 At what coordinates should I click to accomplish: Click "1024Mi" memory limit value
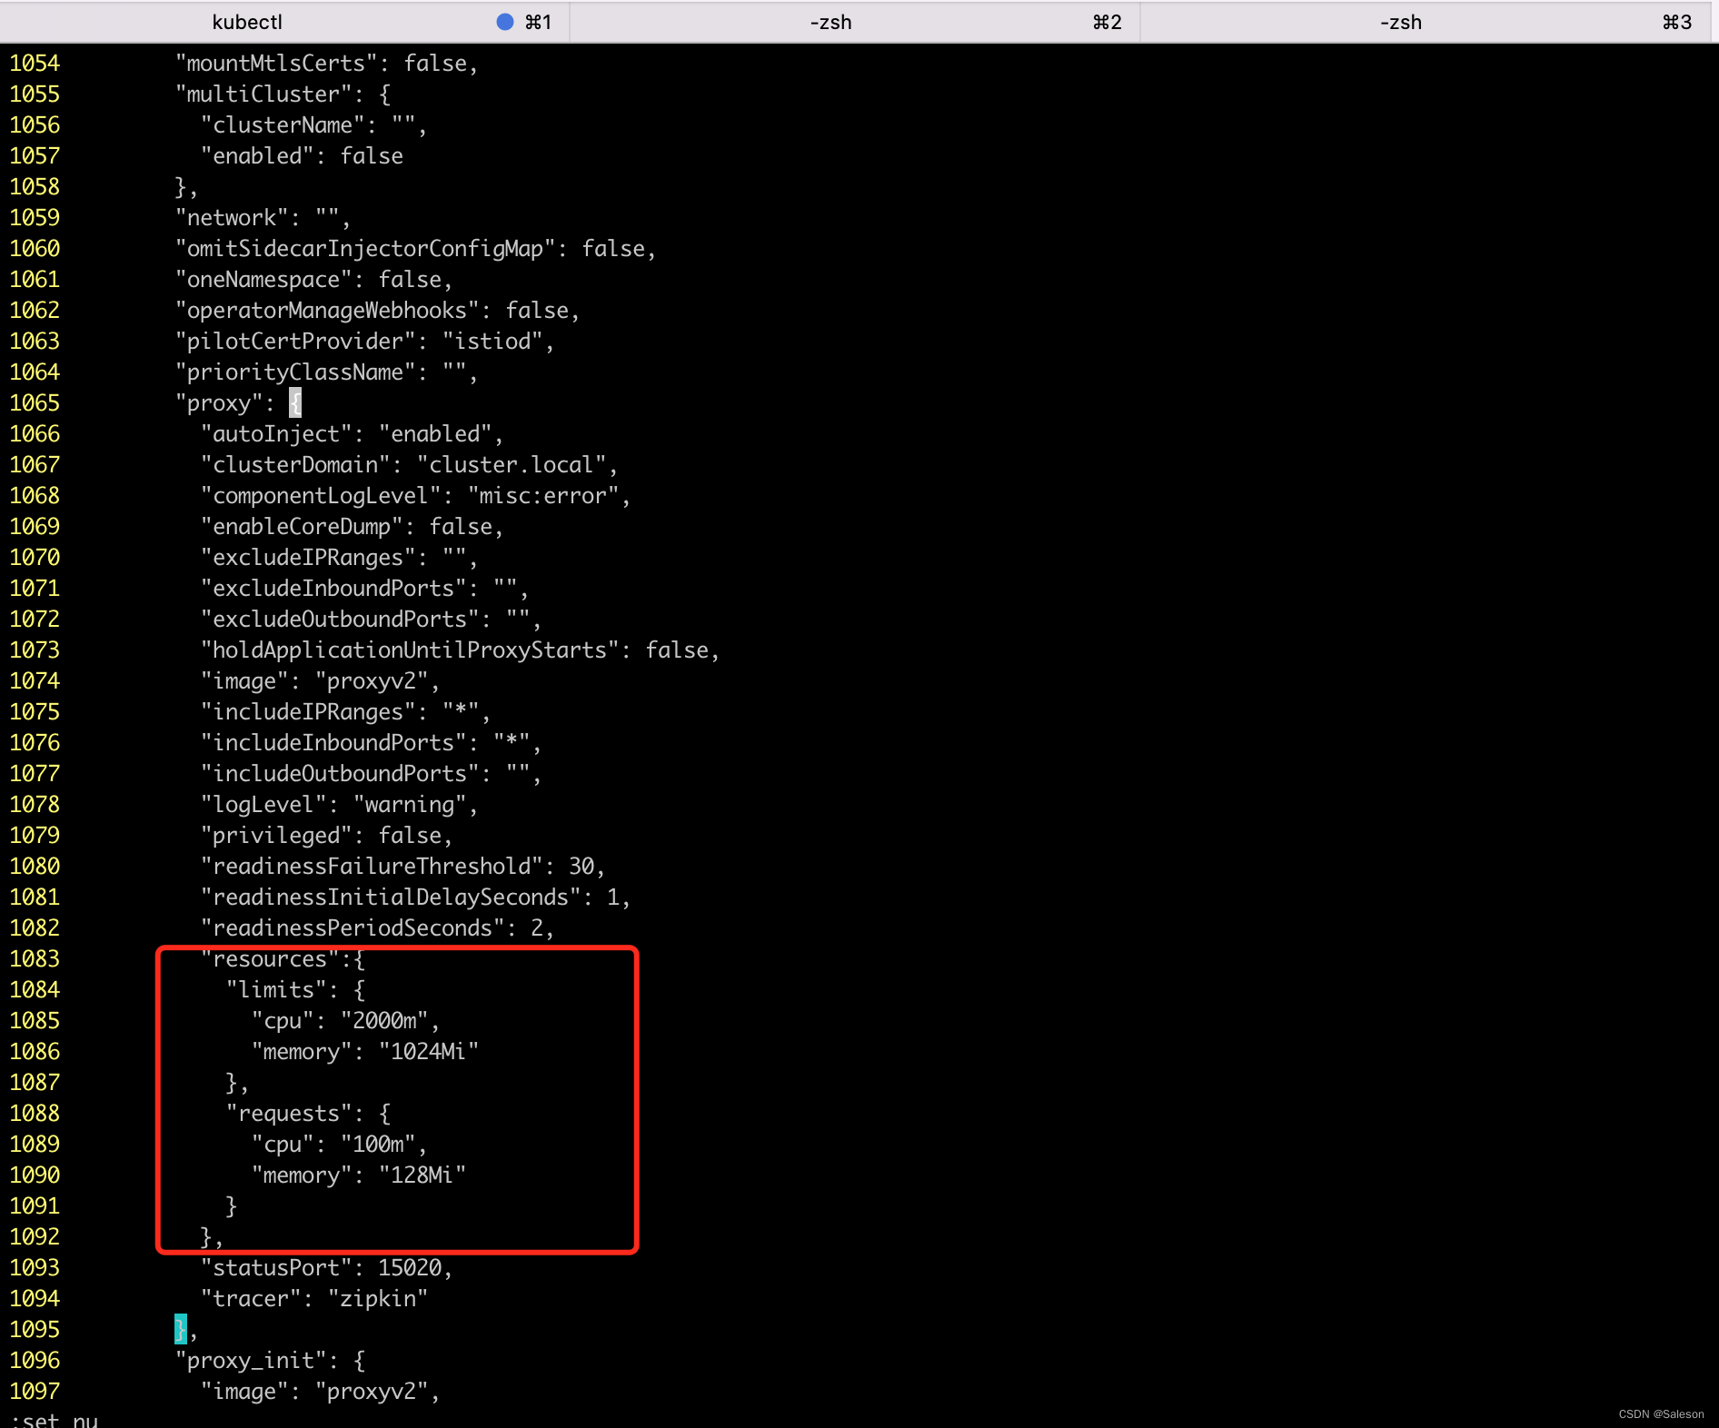click(429, 1052)
